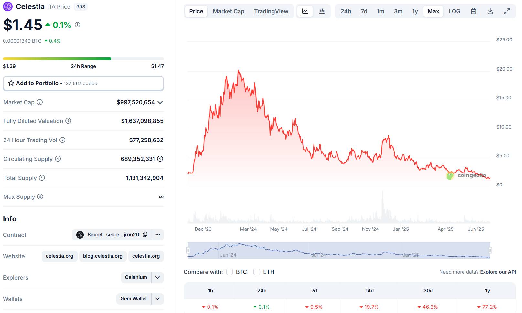Viewport: 522px width, 313px height.
Task: Switch to line chart view
Action: pos(305,11)
